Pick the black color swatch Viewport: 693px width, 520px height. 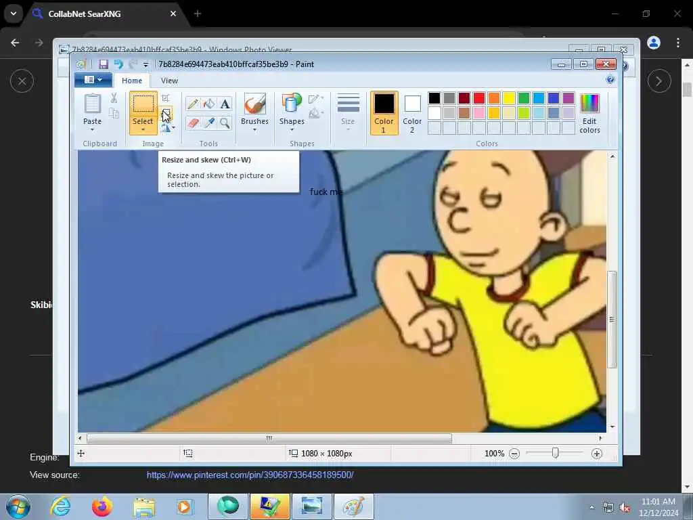pyautogui.click(x=434, y=98)
